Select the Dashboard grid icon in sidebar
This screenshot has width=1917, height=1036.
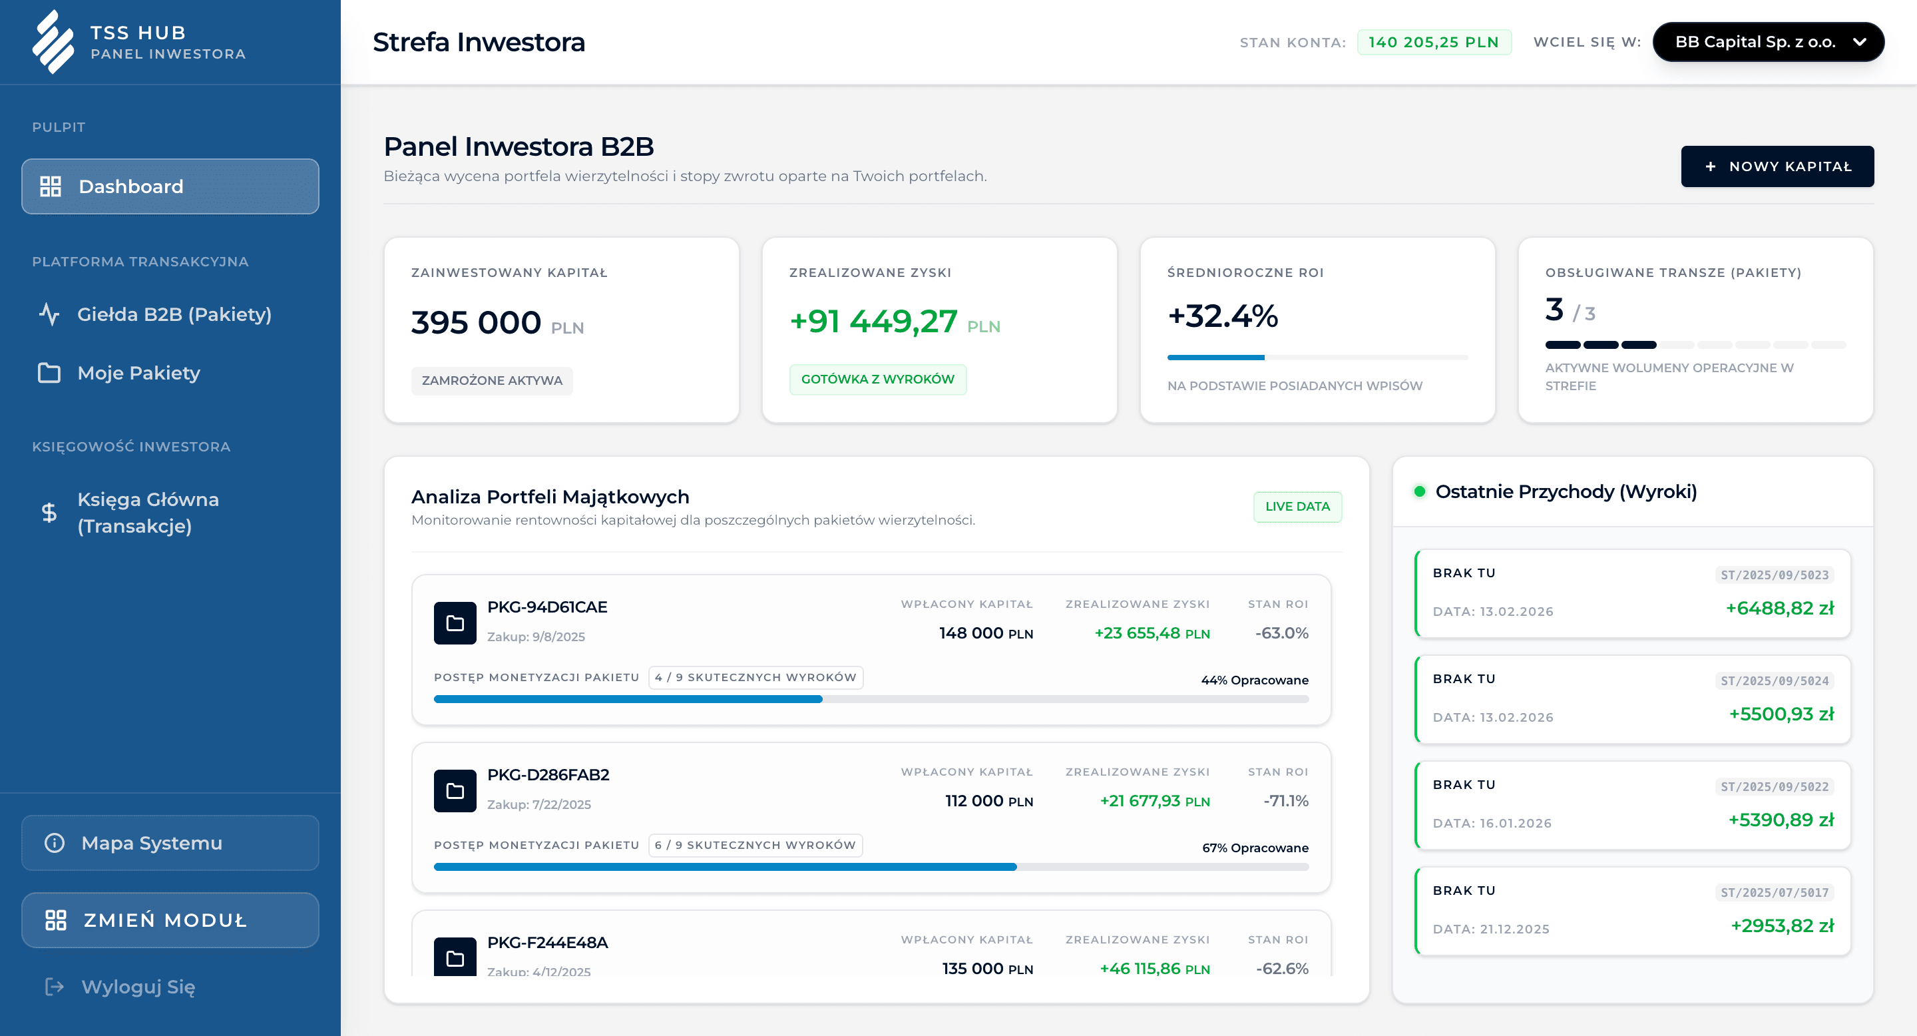tap(52, 186)
